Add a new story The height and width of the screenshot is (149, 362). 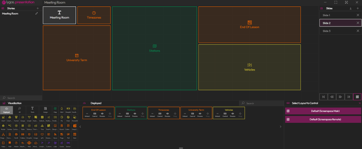pos(38,8)
